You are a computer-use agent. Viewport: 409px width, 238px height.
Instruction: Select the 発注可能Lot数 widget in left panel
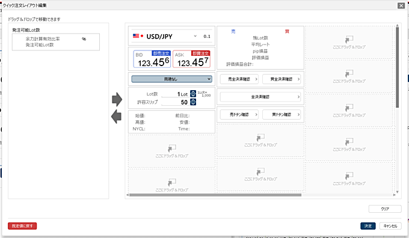(55, 41)
